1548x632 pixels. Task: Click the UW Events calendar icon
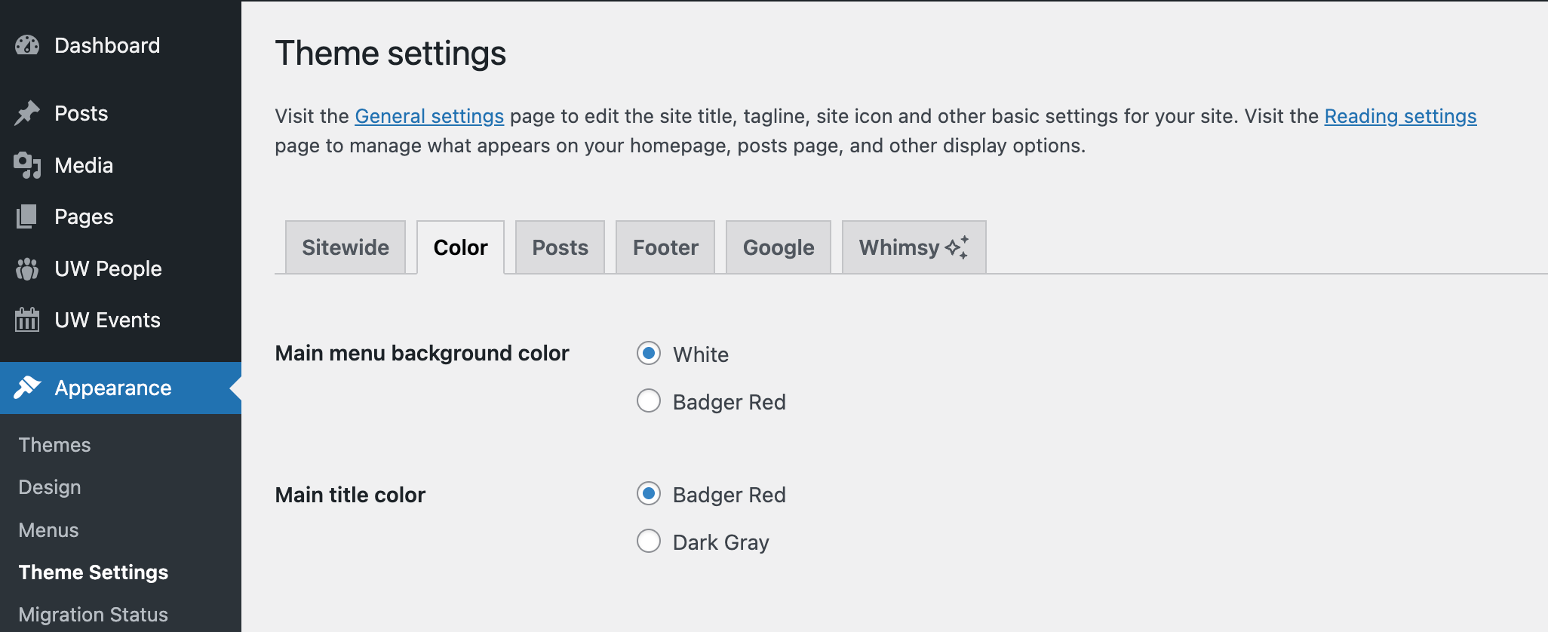(x=26, y=320)
